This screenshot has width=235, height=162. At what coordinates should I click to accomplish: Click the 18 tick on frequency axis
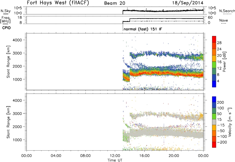pyautogui.click(x=20, y=18)
